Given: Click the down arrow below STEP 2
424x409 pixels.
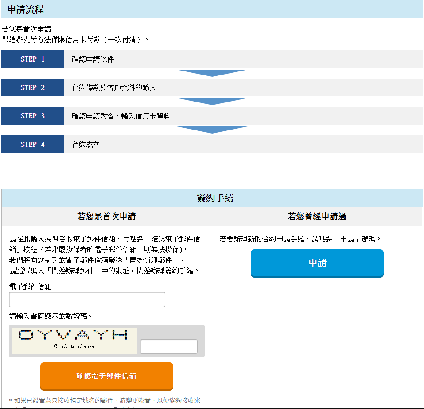Looking at the screenshot, I should pos(212,101).
